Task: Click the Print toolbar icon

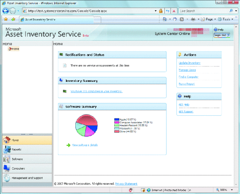Action: pyautogui.click(x=193, y=19)
